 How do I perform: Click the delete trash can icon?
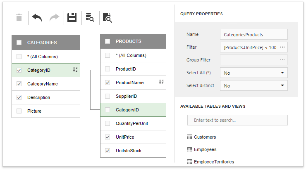coord(19,17)
